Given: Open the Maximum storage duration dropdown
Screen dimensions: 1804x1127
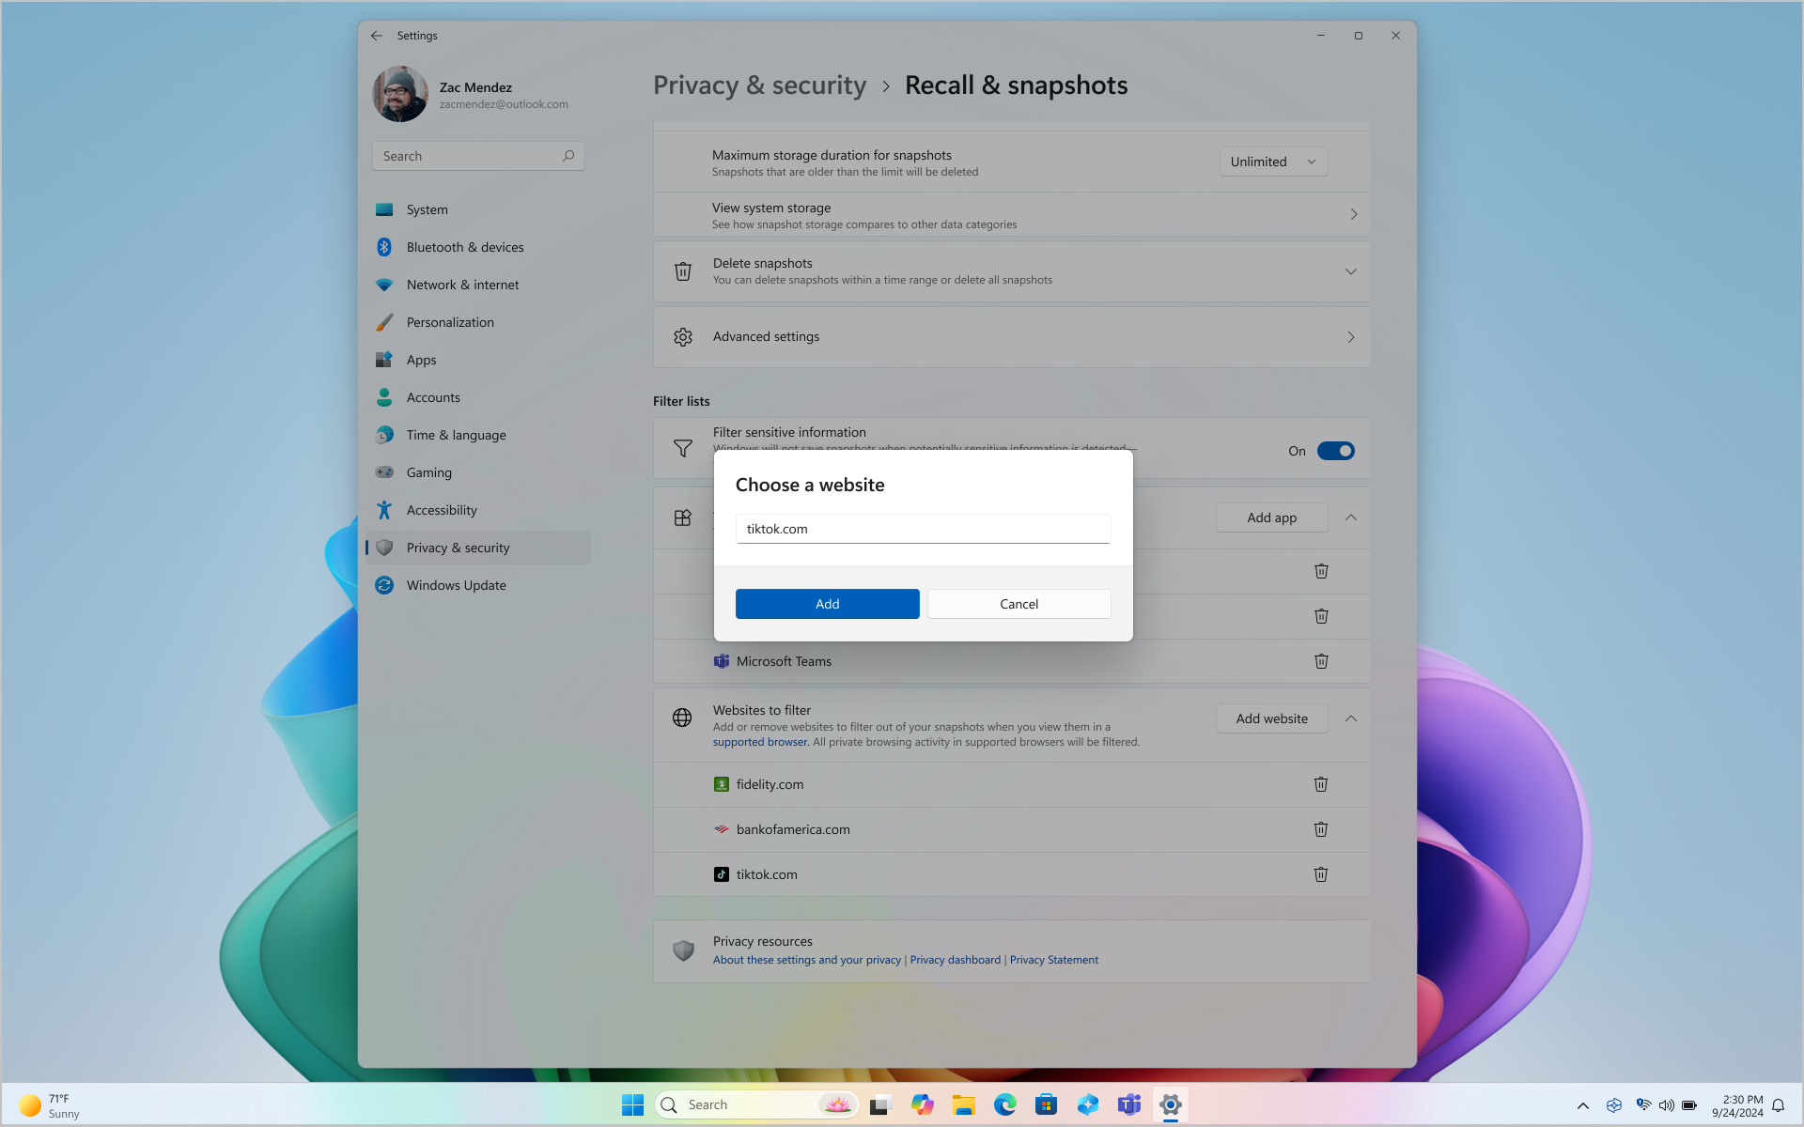Looking at the screenshot, I should click(x=1271, y=161).
